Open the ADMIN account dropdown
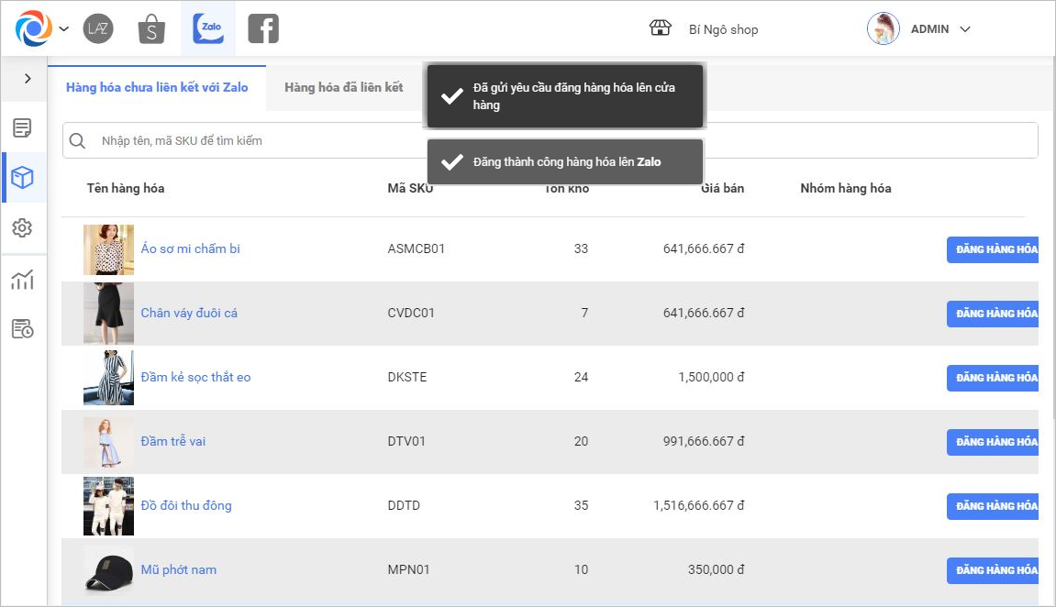The image size is (1056, 607). [964, 29]
